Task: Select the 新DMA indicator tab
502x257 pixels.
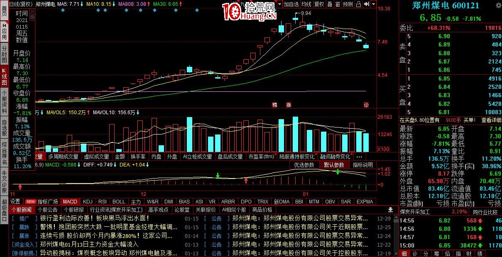Action: coord(282,201)
